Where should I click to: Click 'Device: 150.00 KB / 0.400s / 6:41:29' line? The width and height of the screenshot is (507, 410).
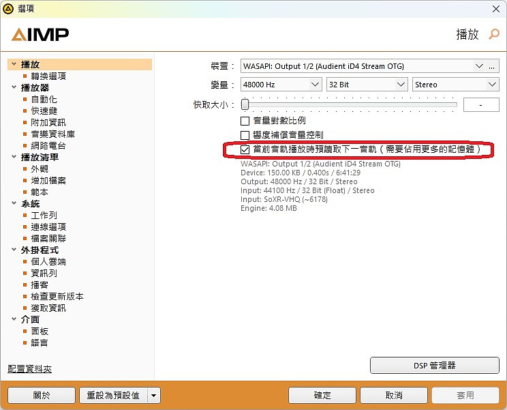pos(301,173)
